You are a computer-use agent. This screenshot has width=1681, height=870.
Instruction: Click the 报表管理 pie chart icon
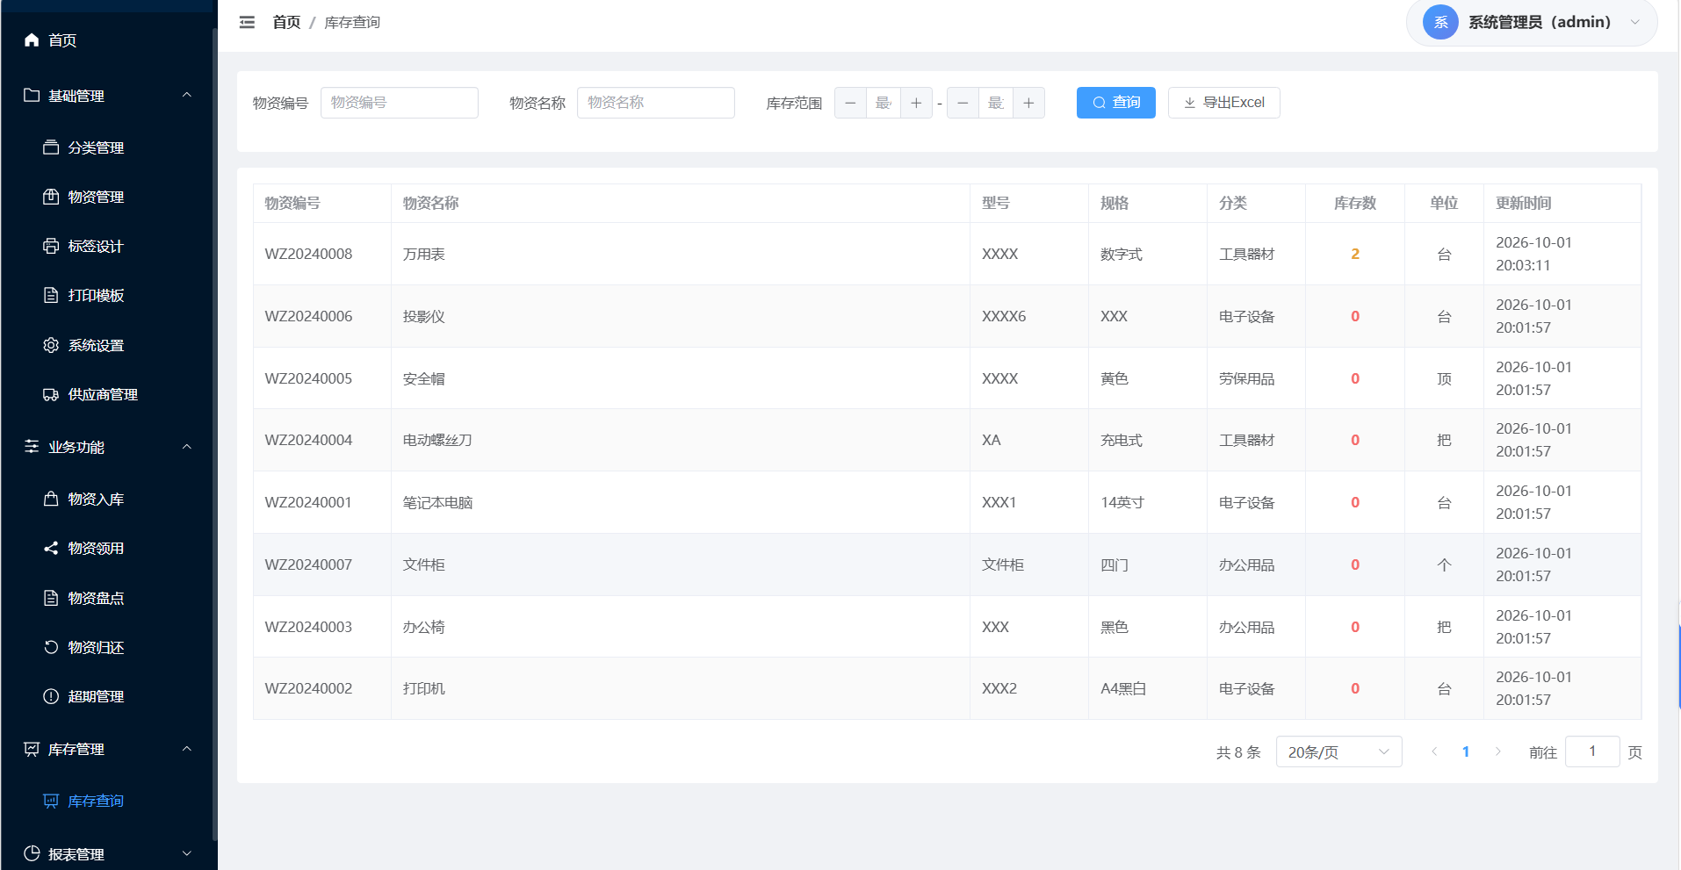(32, 853)
